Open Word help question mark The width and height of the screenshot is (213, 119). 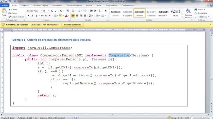point(211,5)
